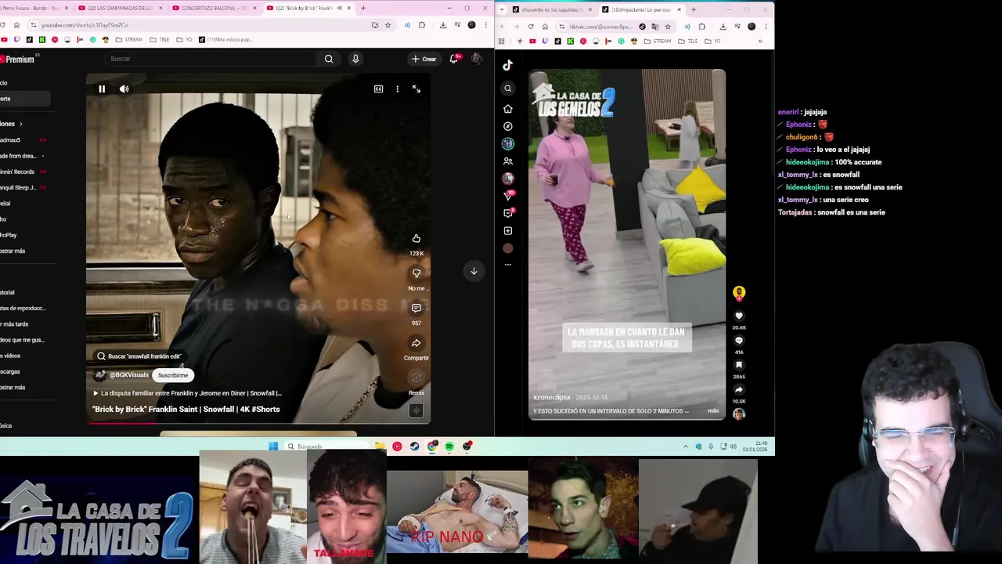Viewport: 1002px width, 564px height.
Task: Open TELE bookmarks folder in YouTube window
Action: [160, 39]
